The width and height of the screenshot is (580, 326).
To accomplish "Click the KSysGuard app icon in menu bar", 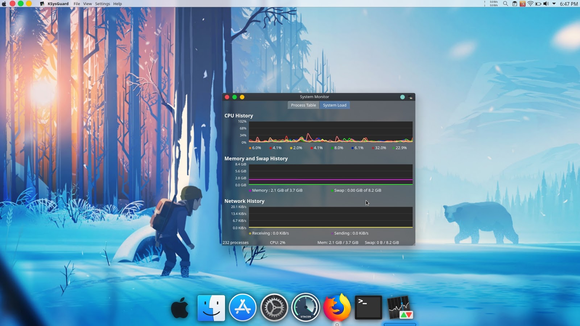I will point(42,4).
